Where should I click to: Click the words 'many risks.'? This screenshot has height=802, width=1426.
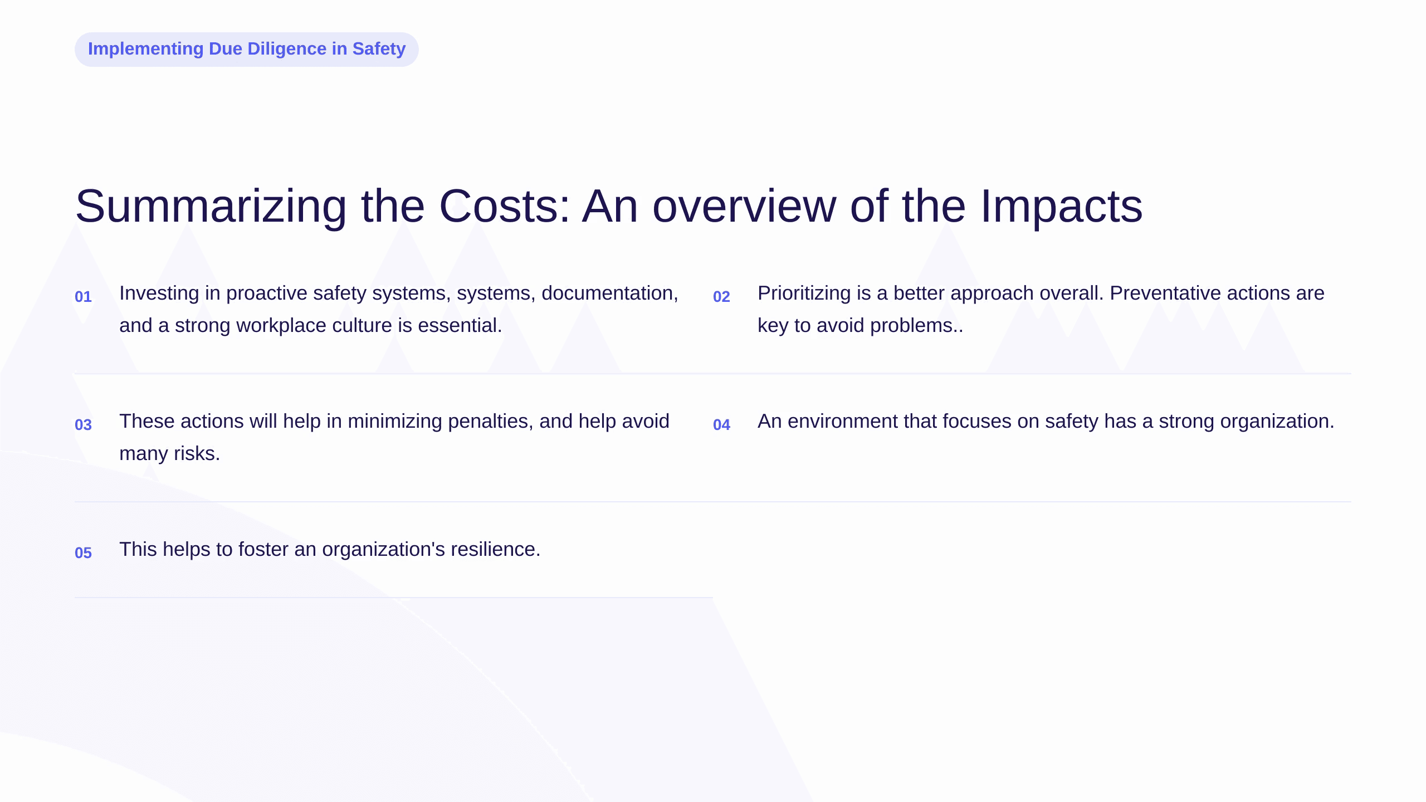(x=170, y=454)
